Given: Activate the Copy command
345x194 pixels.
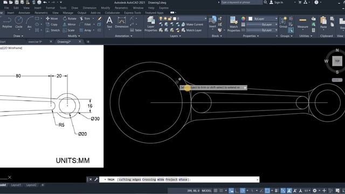Looking at the screenshot, I should (x=52, y=24).
